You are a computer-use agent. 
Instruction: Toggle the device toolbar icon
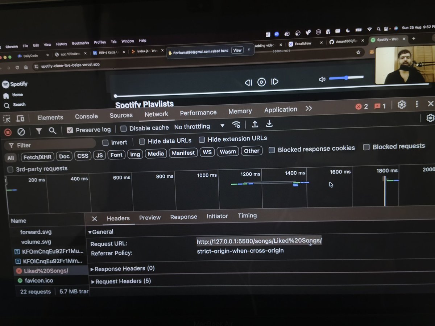[20, 118]
